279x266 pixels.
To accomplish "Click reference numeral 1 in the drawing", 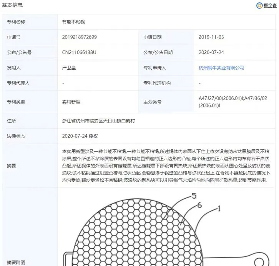I will pos(219,209).
